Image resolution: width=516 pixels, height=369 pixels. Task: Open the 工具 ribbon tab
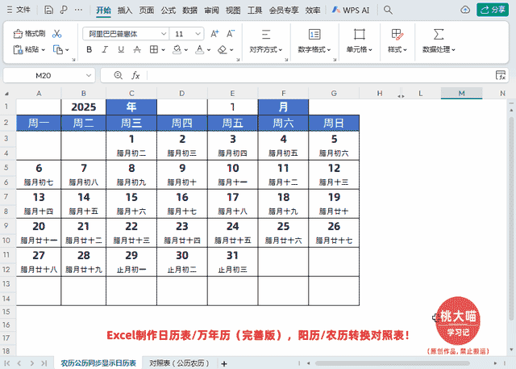coord(255,10)
